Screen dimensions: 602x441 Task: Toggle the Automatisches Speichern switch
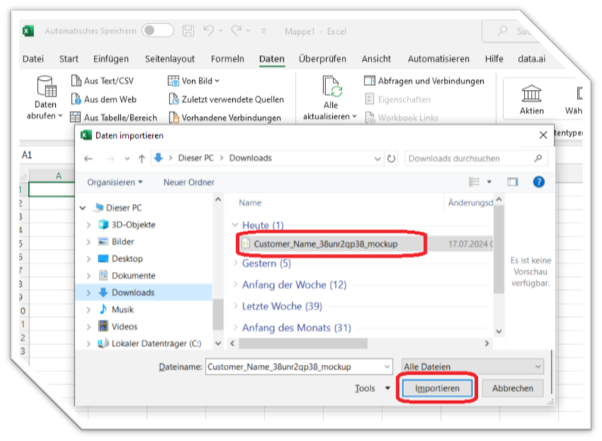pos(157,31)
